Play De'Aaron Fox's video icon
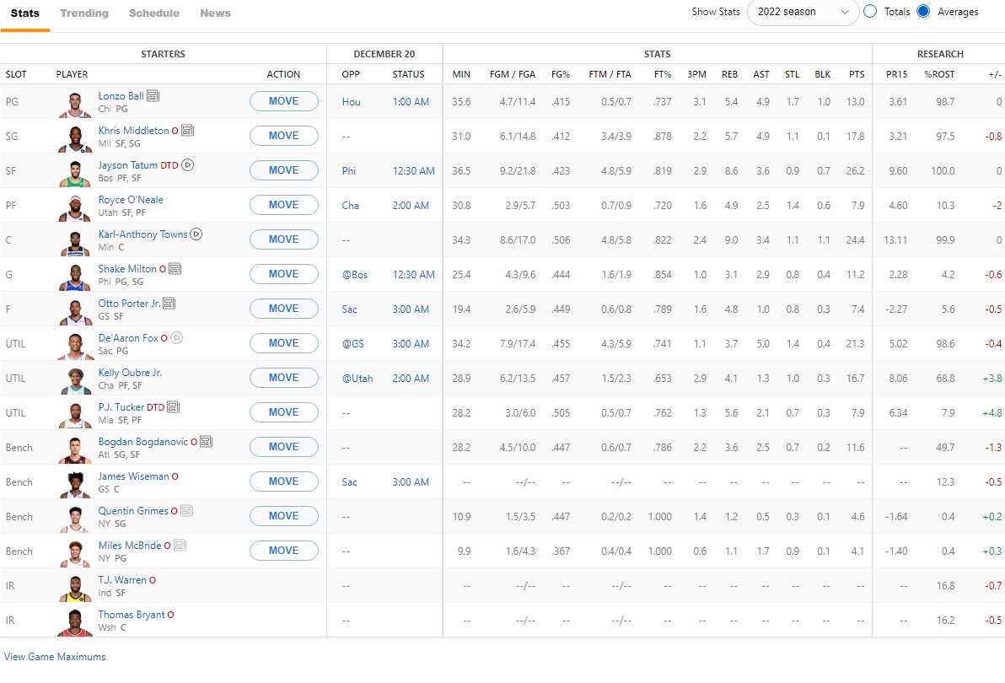The width and height of the screenshot is (1005, 683). tap(177, 337)
